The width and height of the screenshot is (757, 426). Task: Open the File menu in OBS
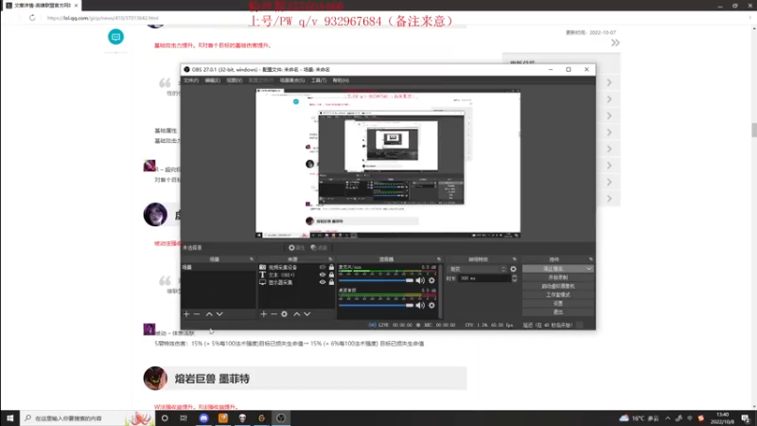point(191,80)
